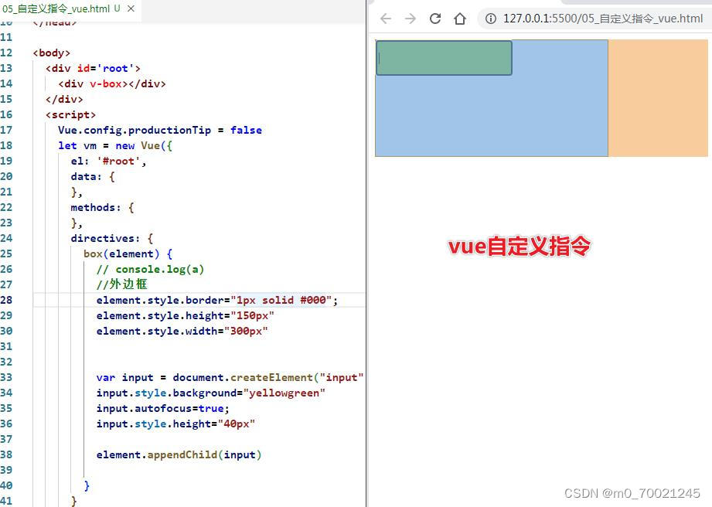
Task: Click line number 33 in the gutter
Action: (6, 377)
